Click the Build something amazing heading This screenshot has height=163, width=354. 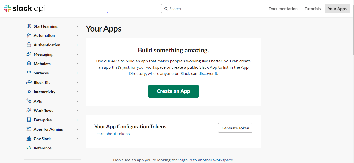(173, 50)
